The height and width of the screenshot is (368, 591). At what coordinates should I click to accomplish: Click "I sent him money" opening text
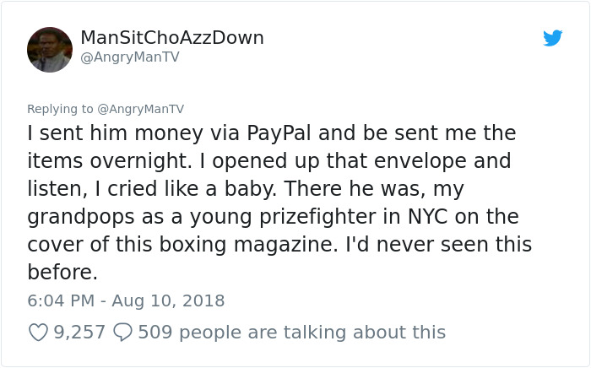point(96,133)
